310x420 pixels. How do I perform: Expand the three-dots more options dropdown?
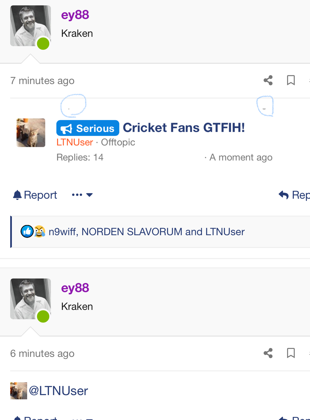coord(82,195)
